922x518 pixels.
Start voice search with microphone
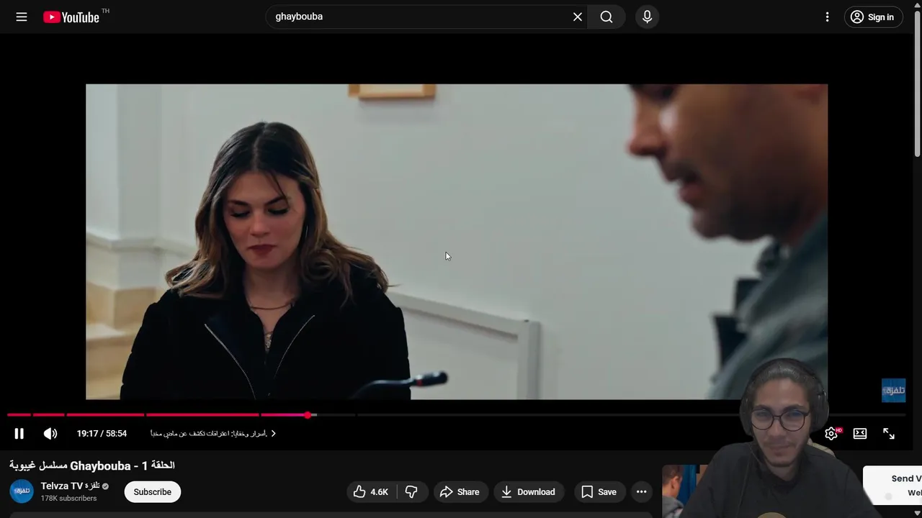[x=647, y=17]
